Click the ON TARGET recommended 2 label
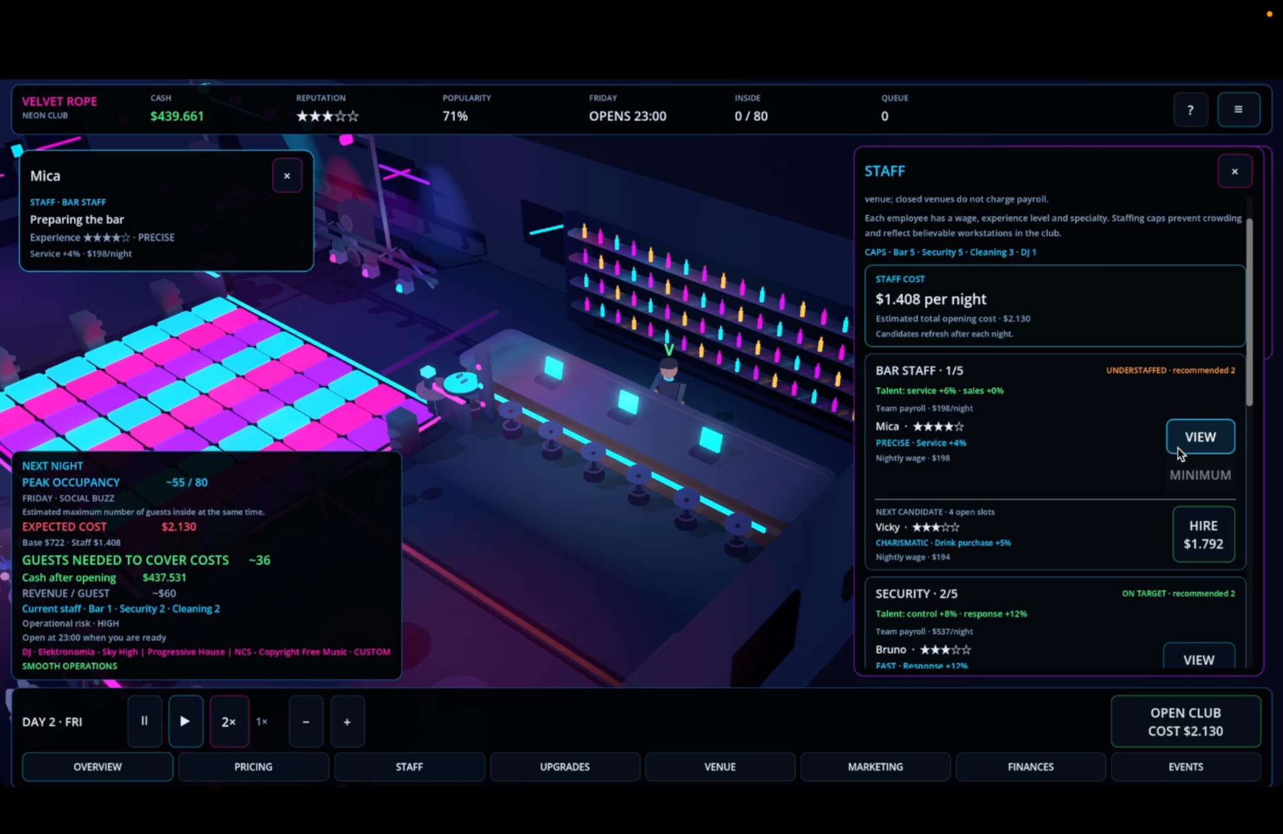This screenshot has height=834, width=1283. point(1178,593)
